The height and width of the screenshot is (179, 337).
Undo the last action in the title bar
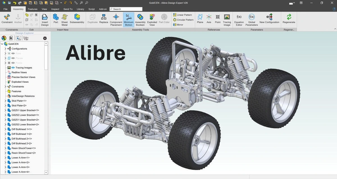(x=15, y=3)
